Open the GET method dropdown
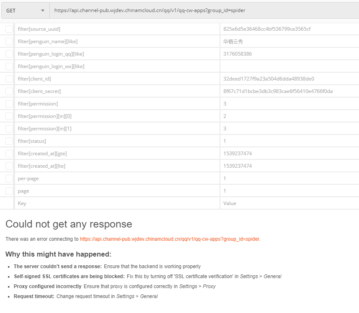The image size is (359, 313). pos(25,10)
